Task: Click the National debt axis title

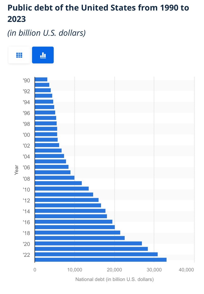Action: coord(114,279)
